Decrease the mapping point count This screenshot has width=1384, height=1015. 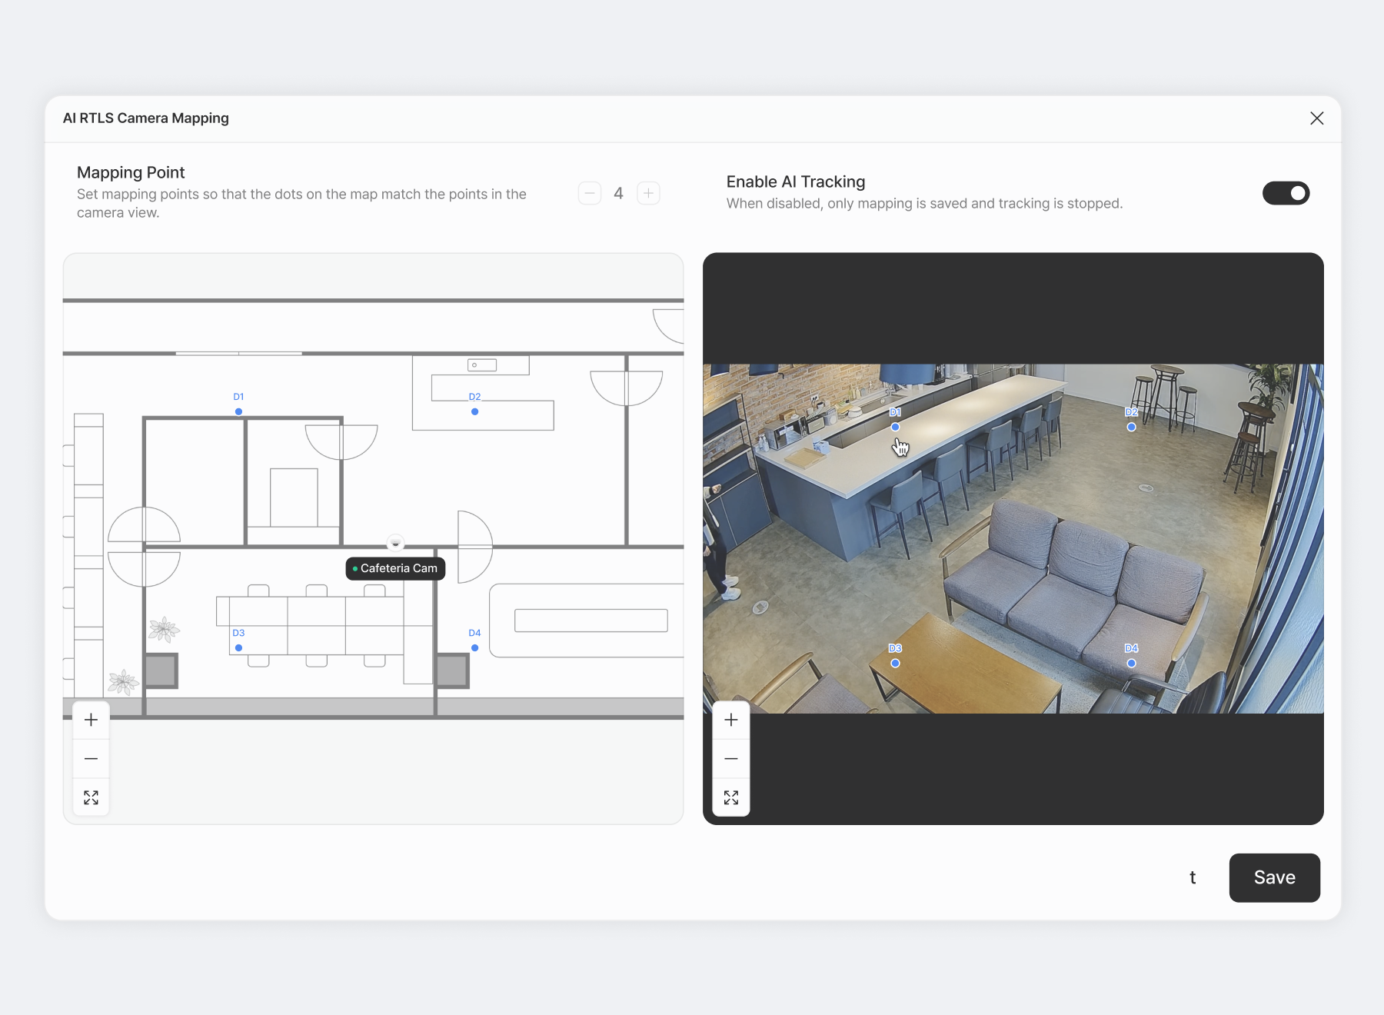pos(590,194)
